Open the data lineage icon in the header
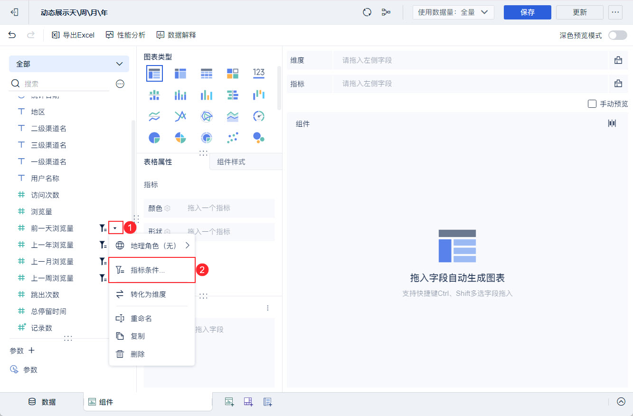Screen dimensions: 633x416 point(386,12)
